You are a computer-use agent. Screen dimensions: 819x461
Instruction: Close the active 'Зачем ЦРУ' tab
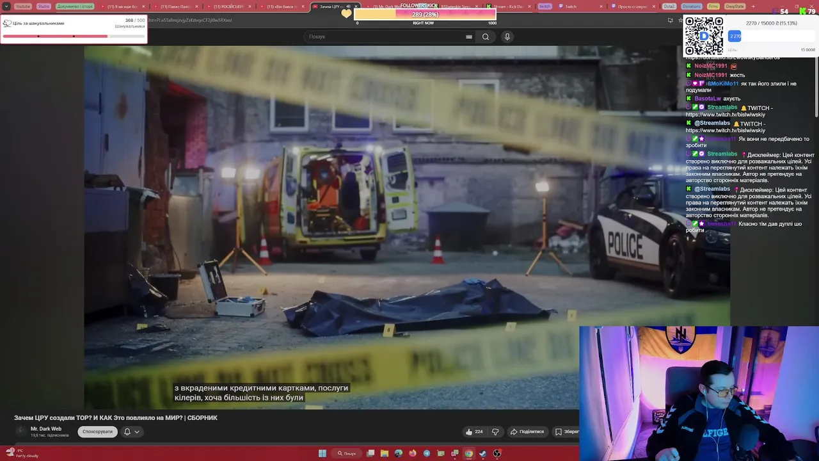(x=356, y=6)
